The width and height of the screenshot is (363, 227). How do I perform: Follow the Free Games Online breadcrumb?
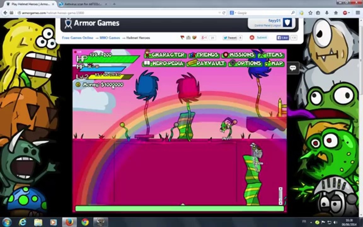(x=78, y=38)
